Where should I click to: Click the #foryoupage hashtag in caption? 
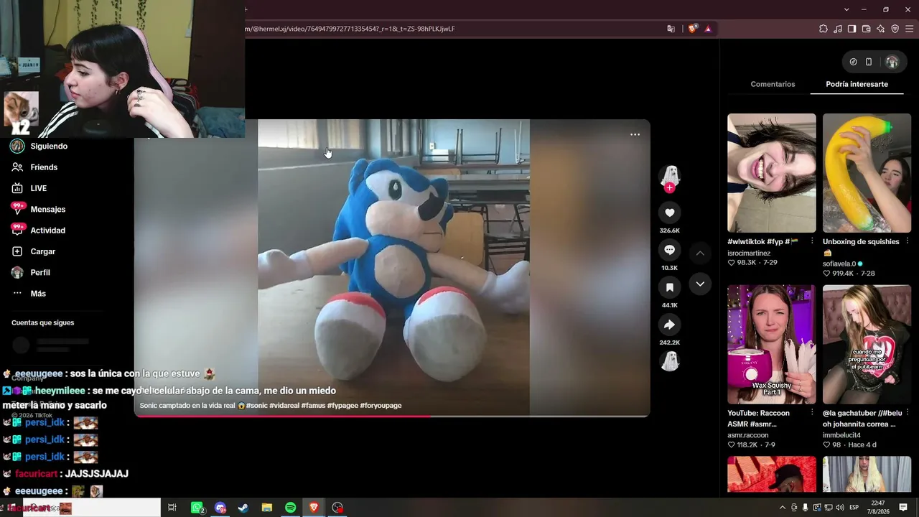pos(381,406)
